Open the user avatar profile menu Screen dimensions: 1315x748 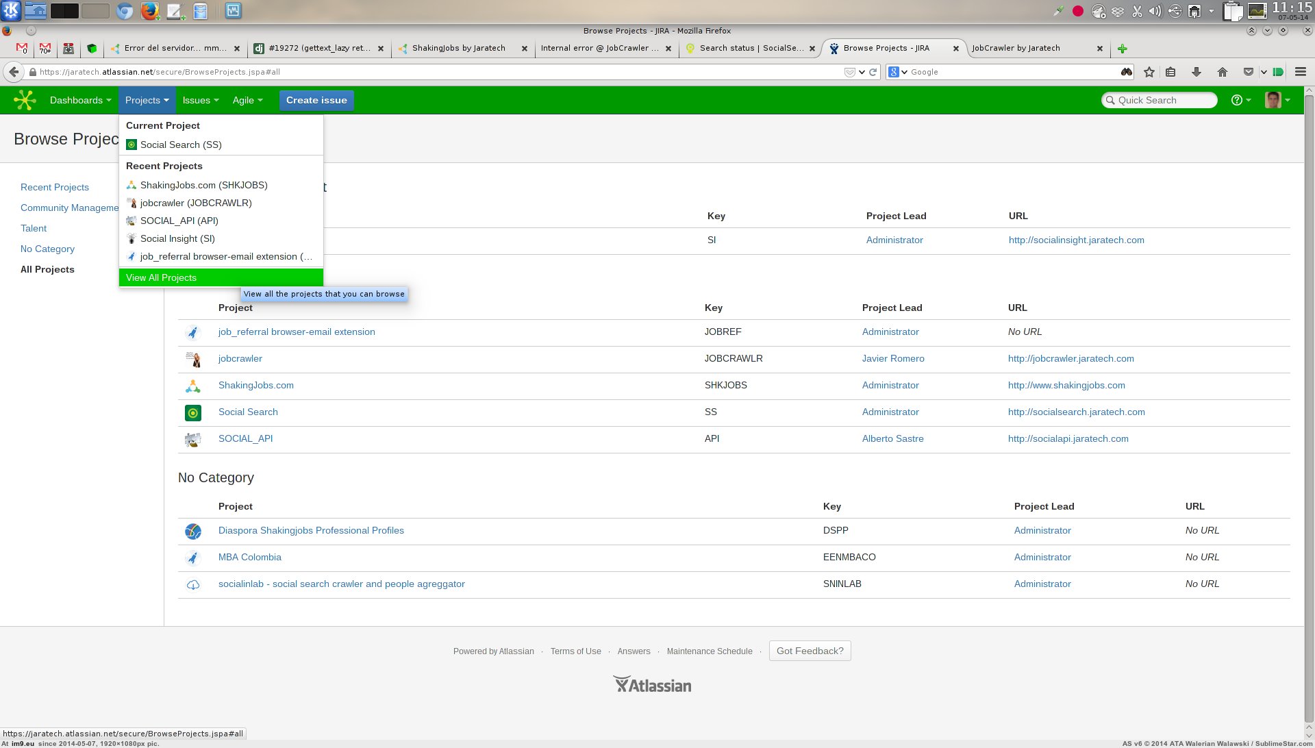[x=1277, y=100]
